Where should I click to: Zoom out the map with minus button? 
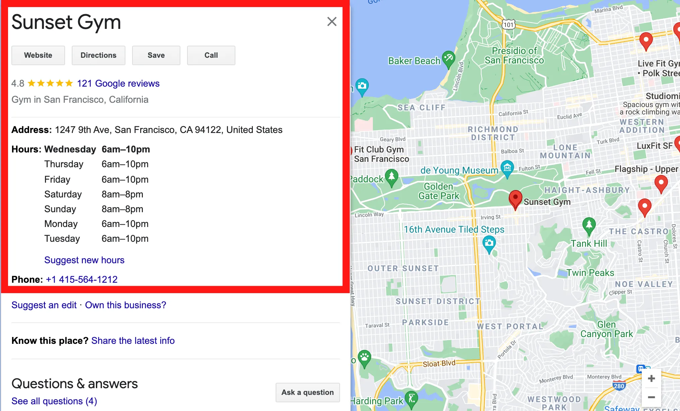651,397
